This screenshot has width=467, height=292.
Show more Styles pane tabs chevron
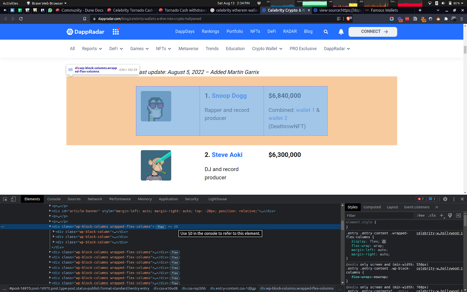[437, 207]
